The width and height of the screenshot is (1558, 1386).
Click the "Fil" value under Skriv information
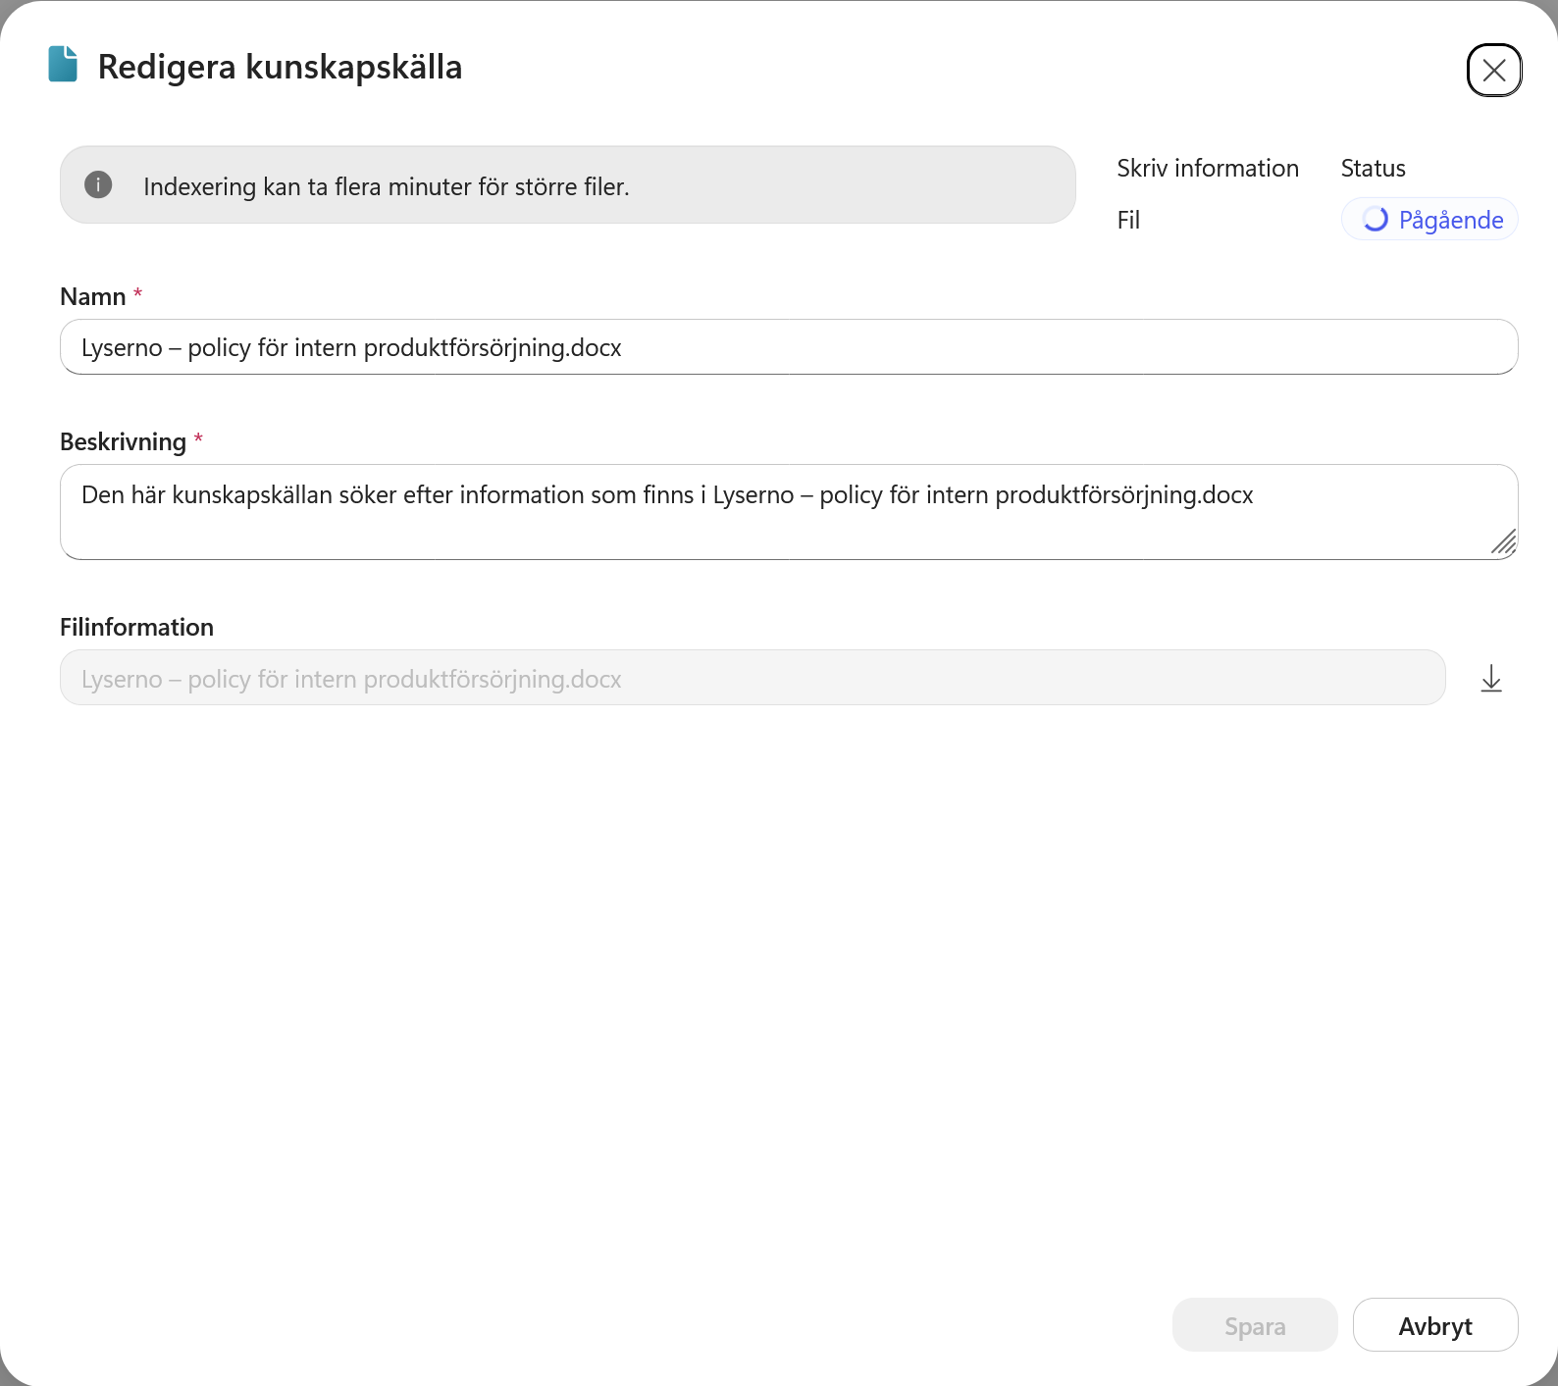pyautogui.click(x=1128, y=220)
